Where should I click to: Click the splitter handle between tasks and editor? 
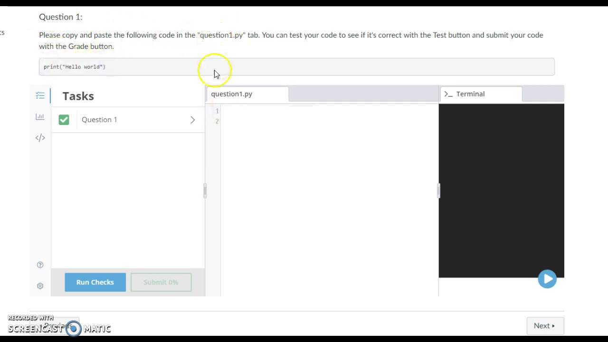click(x=205, y=190)
